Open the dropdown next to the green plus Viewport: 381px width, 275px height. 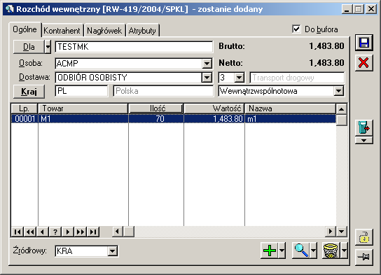click(282, 251)
